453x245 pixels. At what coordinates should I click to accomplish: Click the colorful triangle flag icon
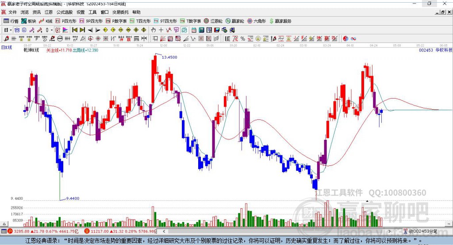[65, 30]
